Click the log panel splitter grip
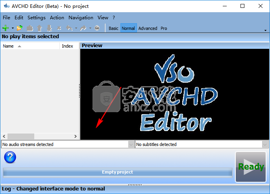The height and width of the screenshot is (194, 270). click(135, 185)
